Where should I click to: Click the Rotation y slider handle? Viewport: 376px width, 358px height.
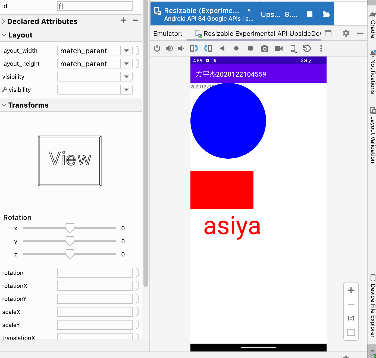pos(70,241)
